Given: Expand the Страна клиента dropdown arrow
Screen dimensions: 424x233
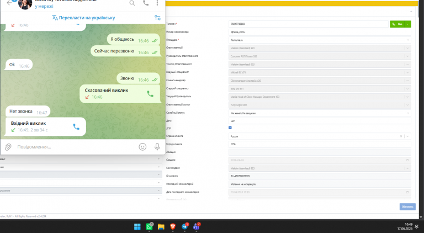Looking at the screenshot, I should tap(408, 136).
